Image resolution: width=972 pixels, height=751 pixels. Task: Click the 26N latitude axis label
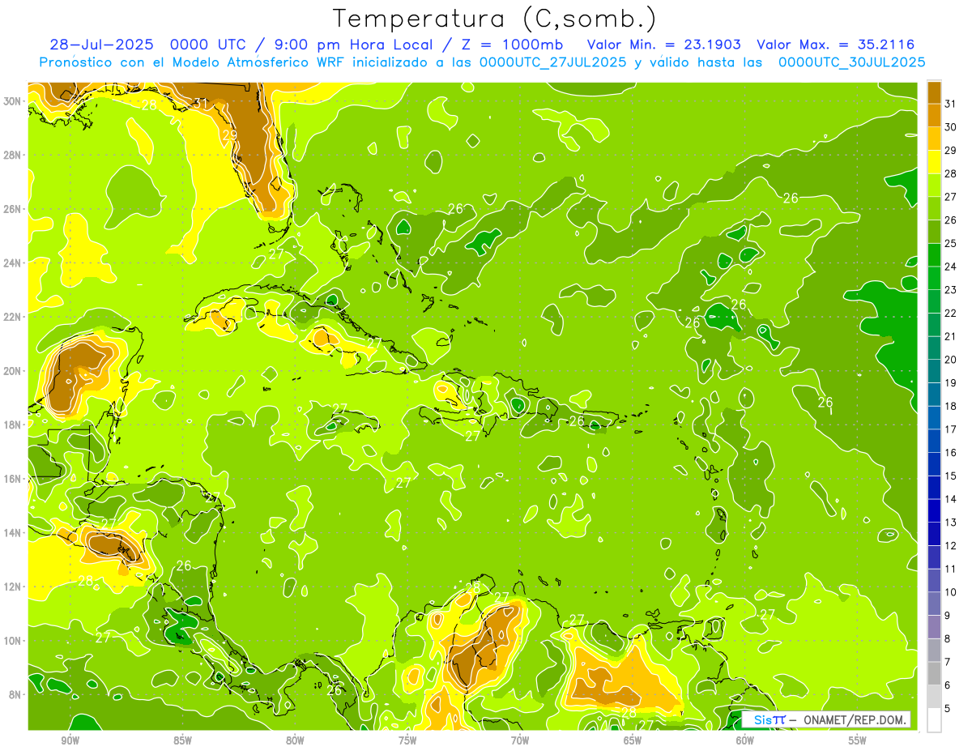pos(13,209)
